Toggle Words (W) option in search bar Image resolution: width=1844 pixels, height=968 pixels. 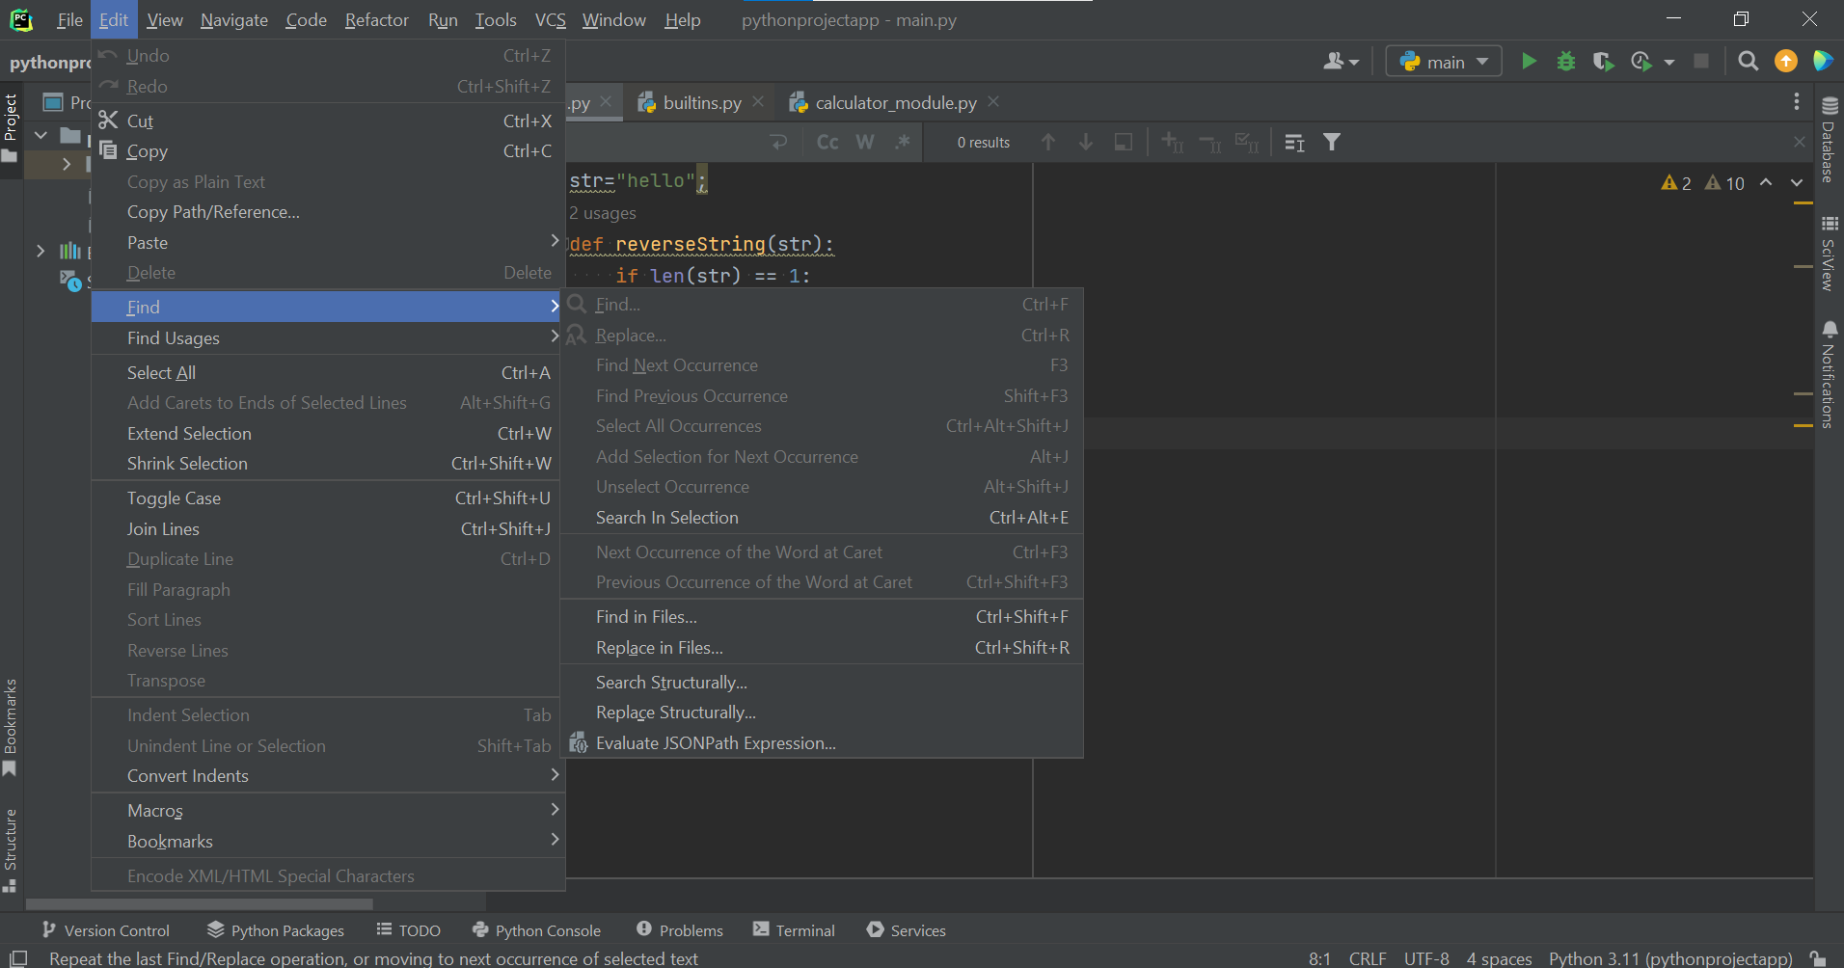[x=865, y=143]
